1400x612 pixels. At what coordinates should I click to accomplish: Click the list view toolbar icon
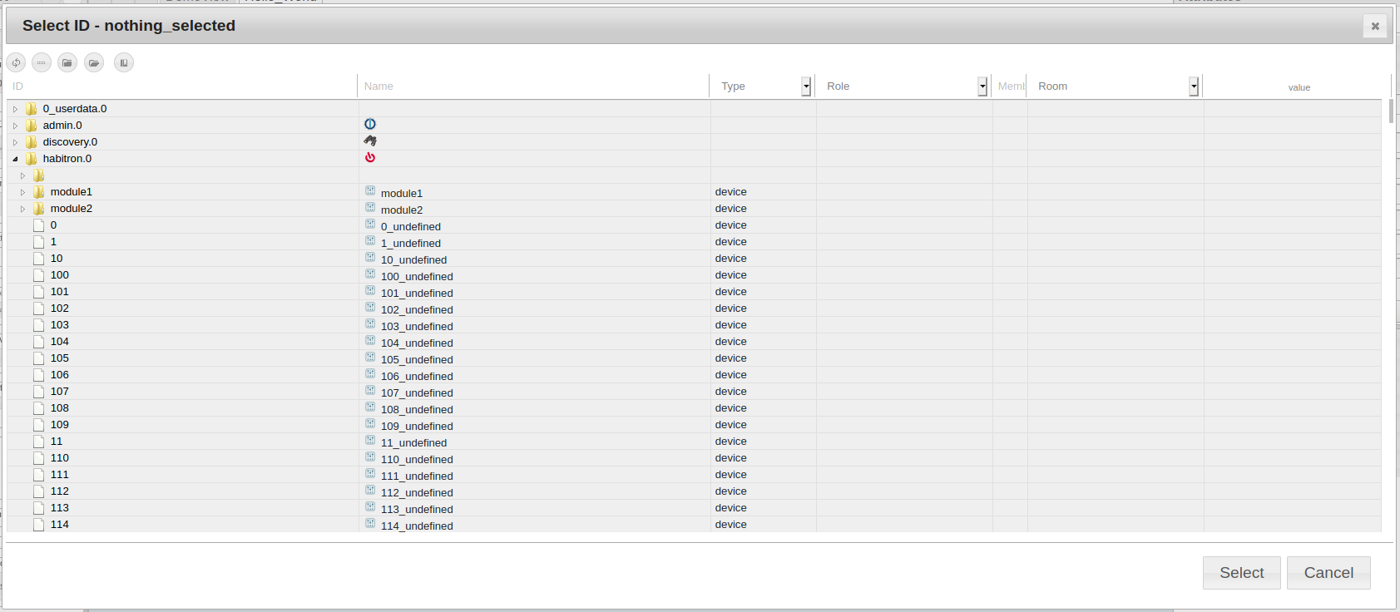[x=42, y=62]
